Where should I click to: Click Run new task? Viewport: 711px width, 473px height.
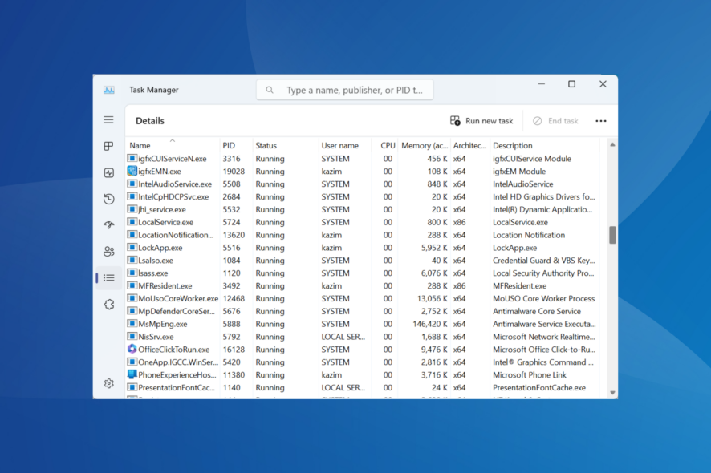point(481,120)
